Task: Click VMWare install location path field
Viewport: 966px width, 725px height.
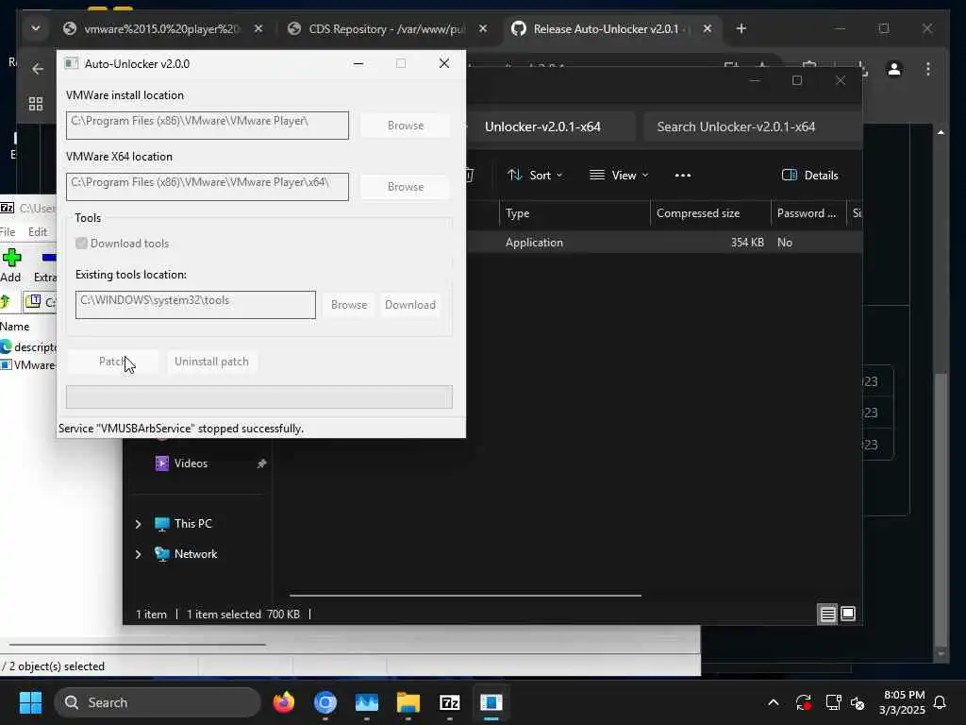Action: (x=208, y=126)
